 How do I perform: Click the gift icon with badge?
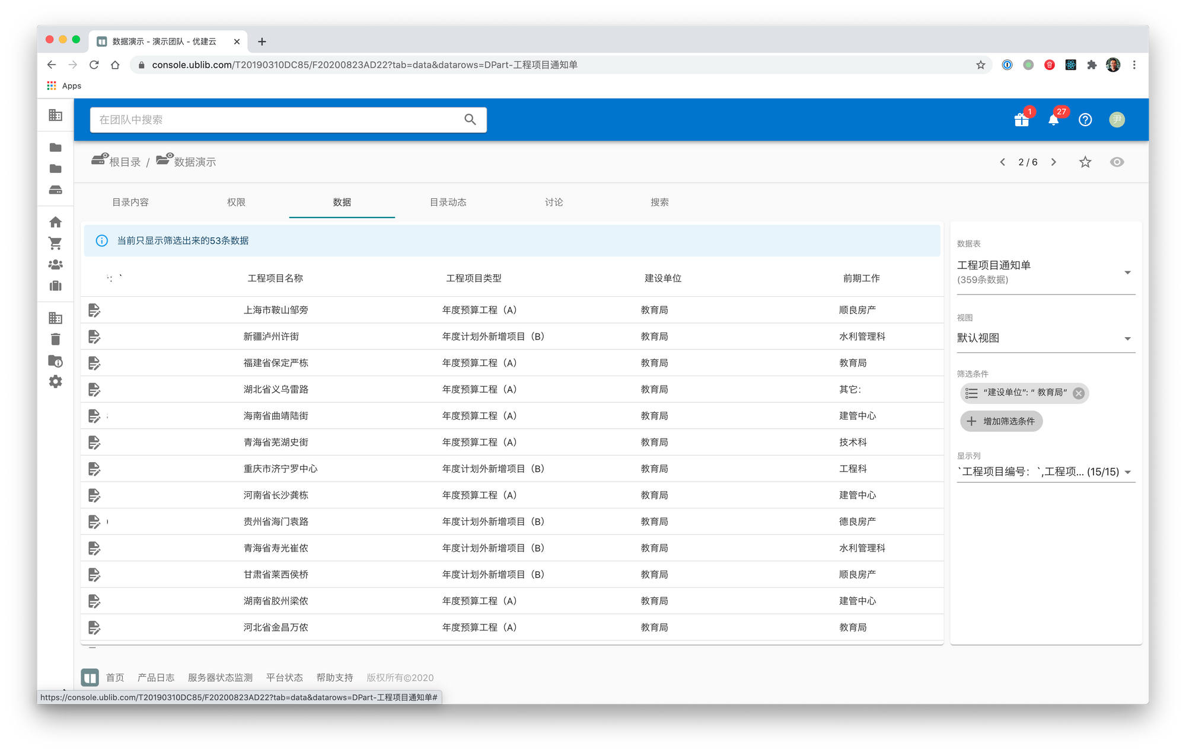pyautogui.click(x=1021, y=120)
